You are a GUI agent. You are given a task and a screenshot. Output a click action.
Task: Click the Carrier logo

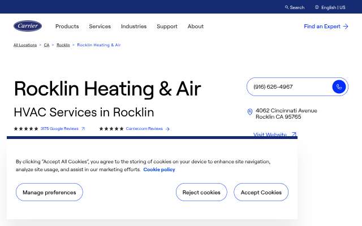[x=28, y=26]
